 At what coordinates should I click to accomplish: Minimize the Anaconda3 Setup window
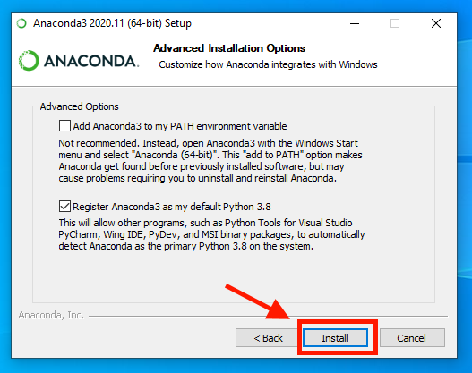click(355, 23)
